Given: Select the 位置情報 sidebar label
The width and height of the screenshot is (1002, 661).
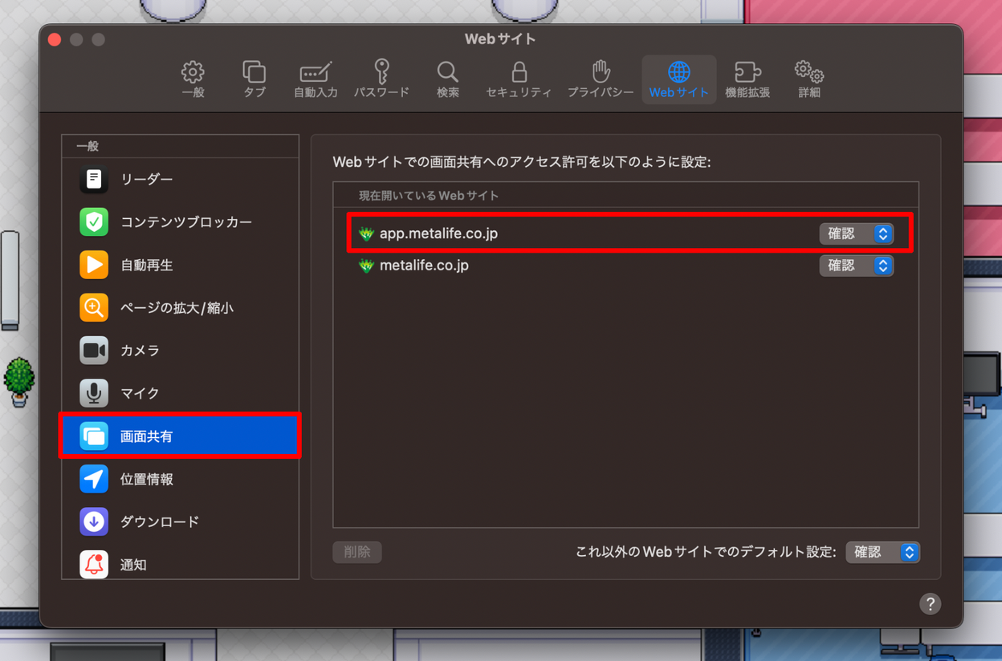Looking at the screenshot, I should click(x=146, y=479).
